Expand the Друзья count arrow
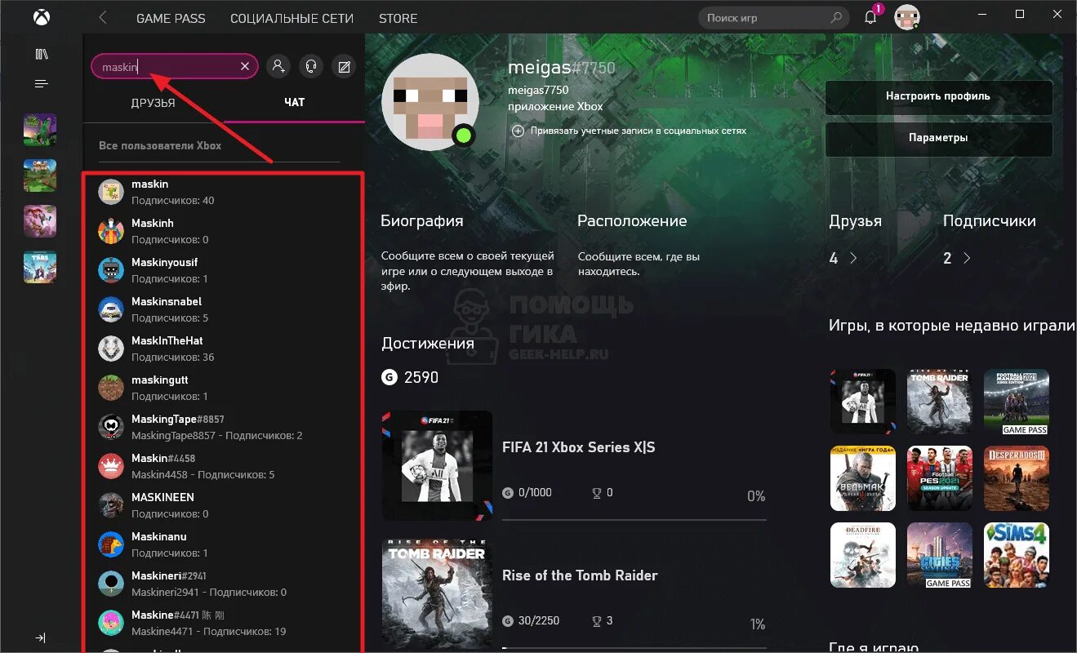The width and height of the screenshot is (1077, 653). coord(853,258)
